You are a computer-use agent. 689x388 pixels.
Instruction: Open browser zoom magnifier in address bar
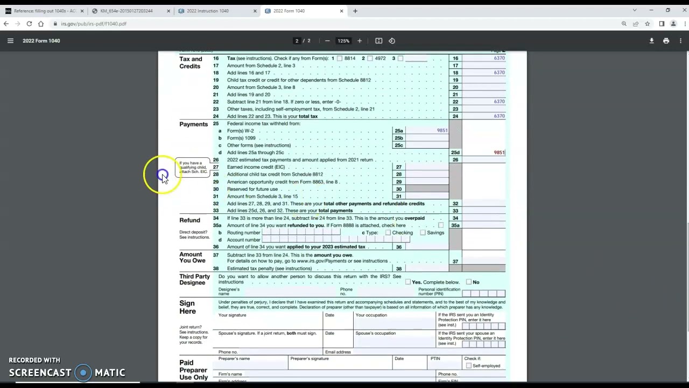coord(624,24)
